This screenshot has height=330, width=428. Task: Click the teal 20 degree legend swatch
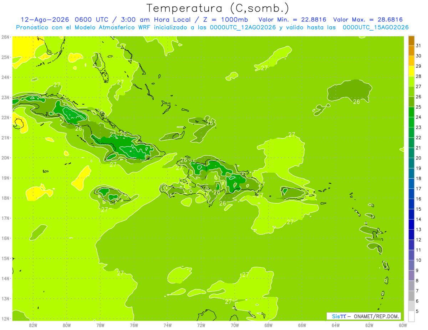tap(411, 153)
